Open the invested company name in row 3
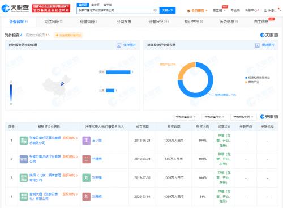283x208 pixels. click(45, 177)
